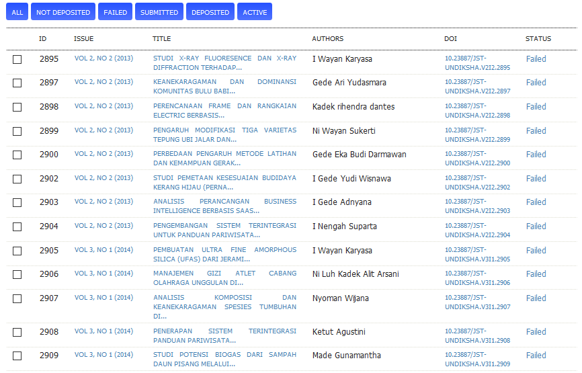
Task: Click the DOI link ending V2I2.2904
Action: 477,231
